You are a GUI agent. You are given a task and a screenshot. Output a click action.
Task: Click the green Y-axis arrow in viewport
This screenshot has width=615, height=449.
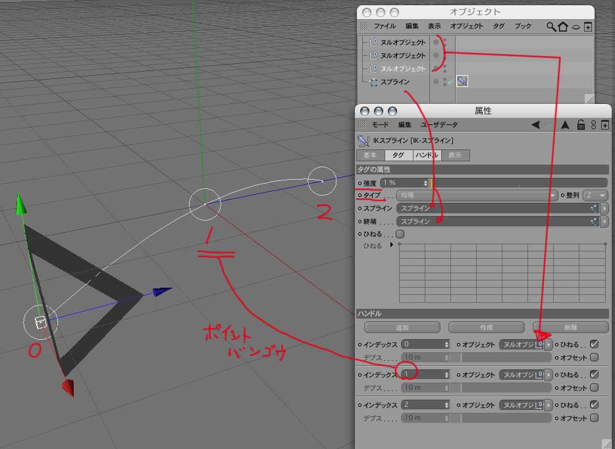click(20, 204)
